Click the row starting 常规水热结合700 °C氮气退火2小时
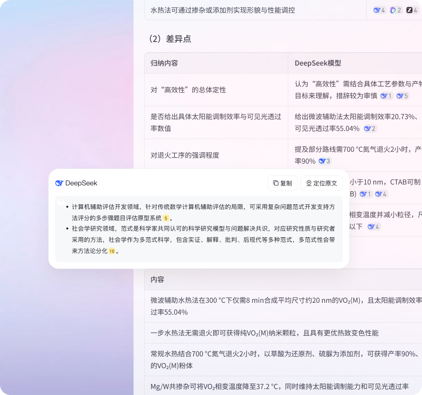Viewport: 422px width, 395px height. [x=283, y=360]
